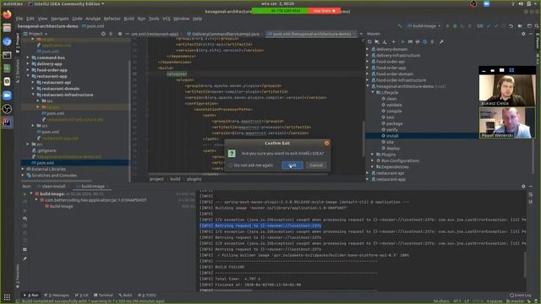This screenshot has height=304, width=541.
Task: Open the Help menu
Action: pyautogui.click(x=197, y=19)
